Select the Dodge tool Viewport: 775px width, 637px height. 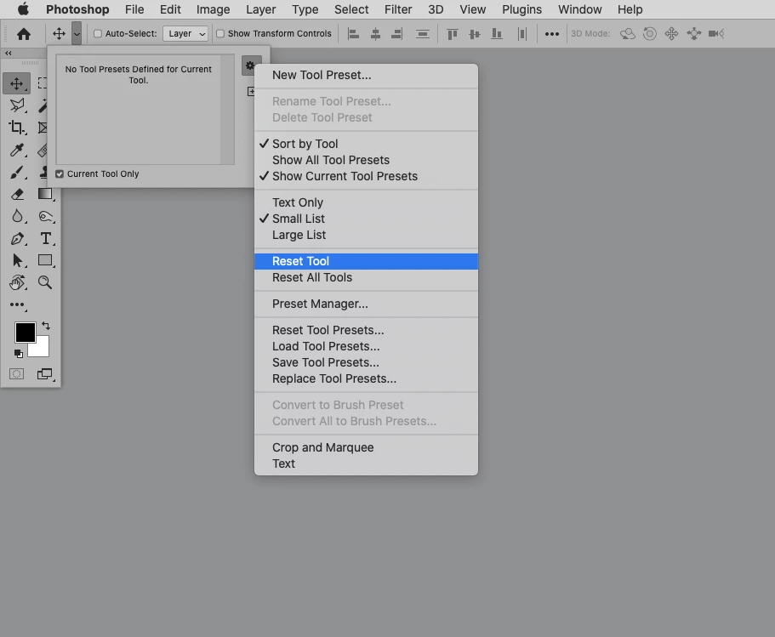tap(45, 217)
